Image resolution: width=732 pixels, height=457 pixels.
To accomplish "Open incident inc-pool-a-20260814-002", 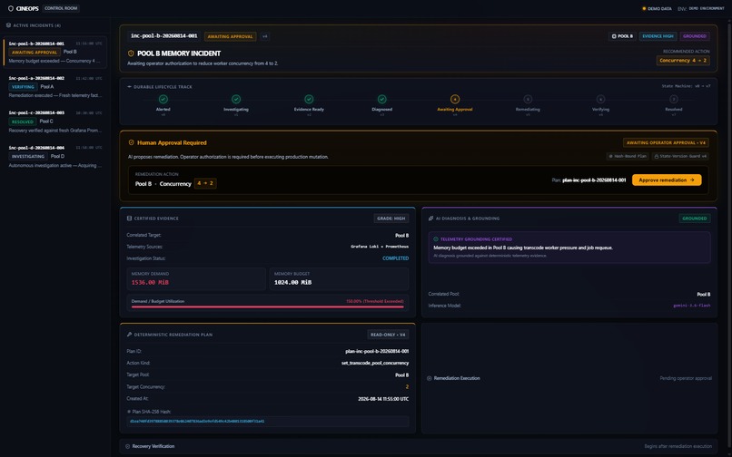I will tap(55, 87).
